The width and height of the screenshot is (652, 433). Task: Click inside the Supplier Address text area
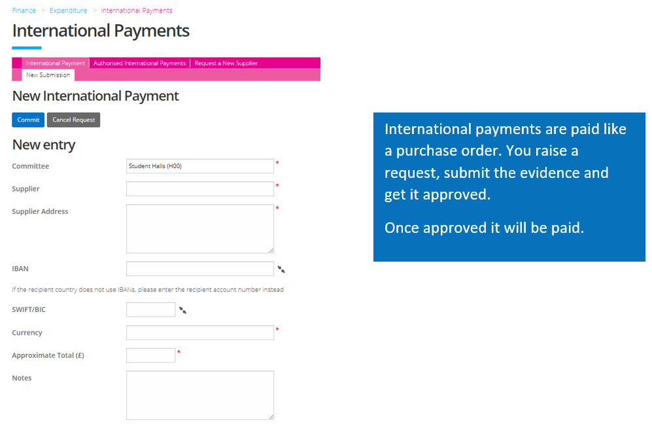199,228
